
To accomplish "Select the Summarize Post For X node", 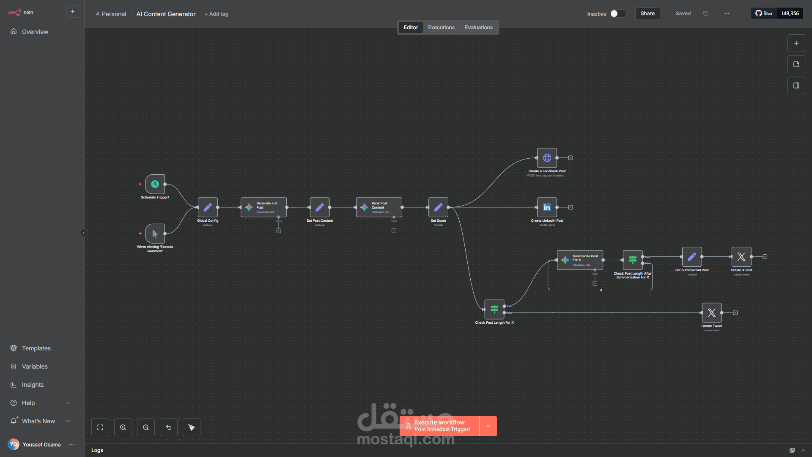I will 580,260.
